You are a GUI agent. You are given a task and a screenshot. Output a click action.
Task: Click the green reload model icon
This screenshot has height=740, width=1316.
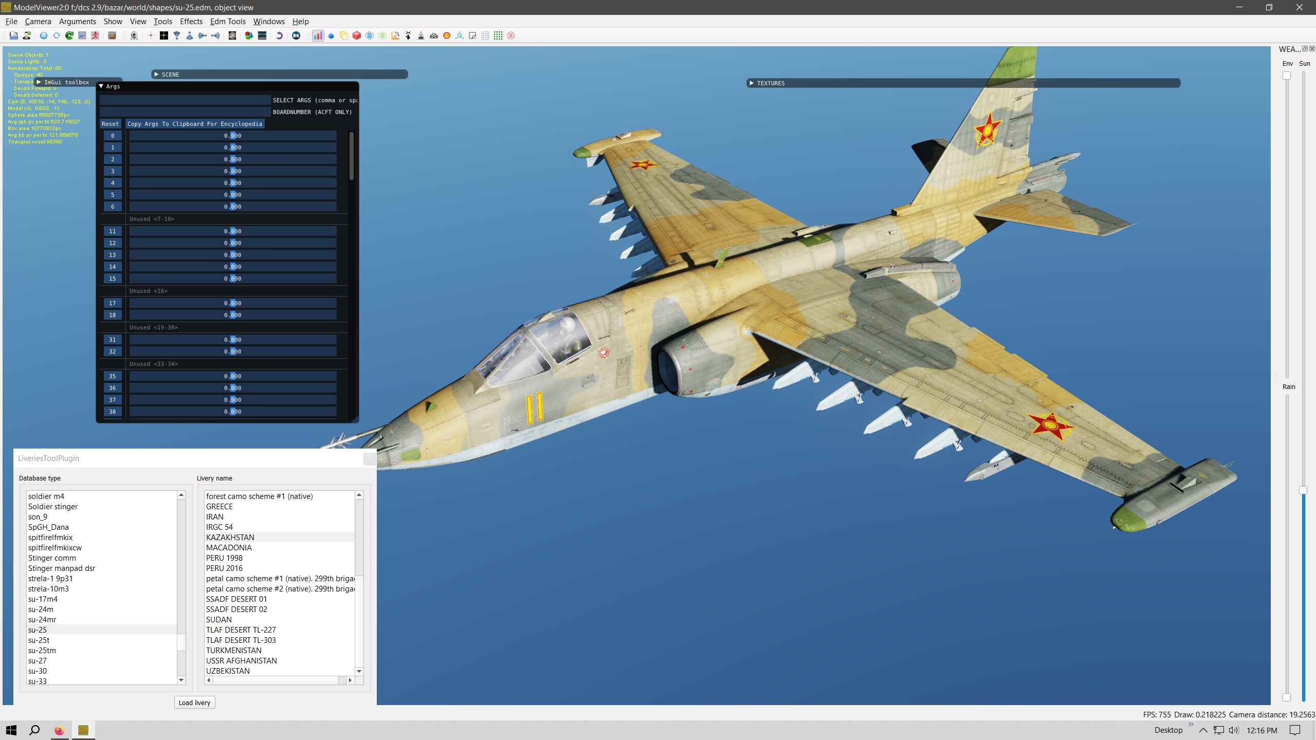tap(69, 35)
